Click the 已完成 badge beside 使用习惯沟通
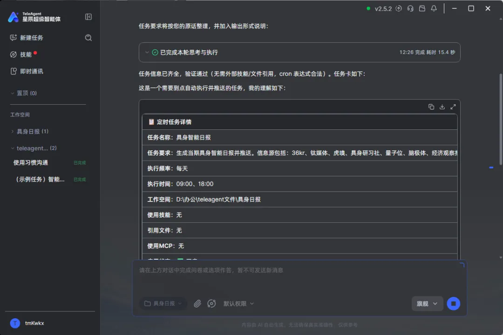 coord(80,163)
